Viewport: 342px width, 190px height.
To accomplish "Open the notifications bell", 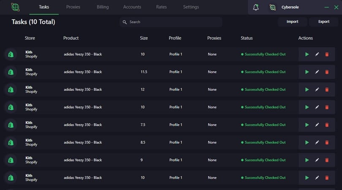I will 255,7.
